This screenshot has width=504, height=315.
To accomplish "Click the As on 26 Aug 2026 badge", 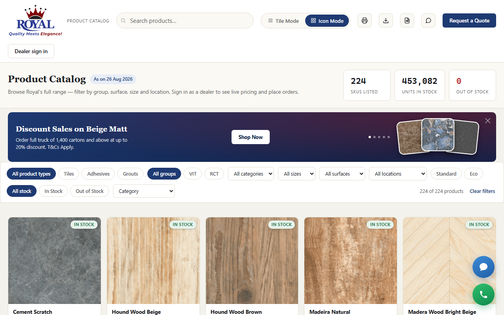I will (113, 79).
